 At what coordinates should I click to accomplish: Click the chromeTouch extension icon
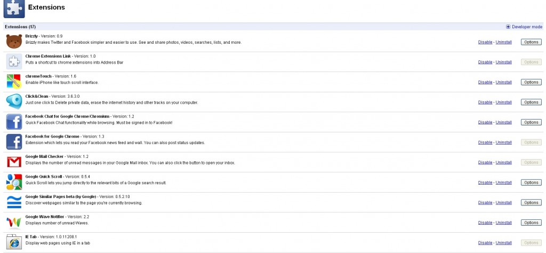tap(14, 82)
